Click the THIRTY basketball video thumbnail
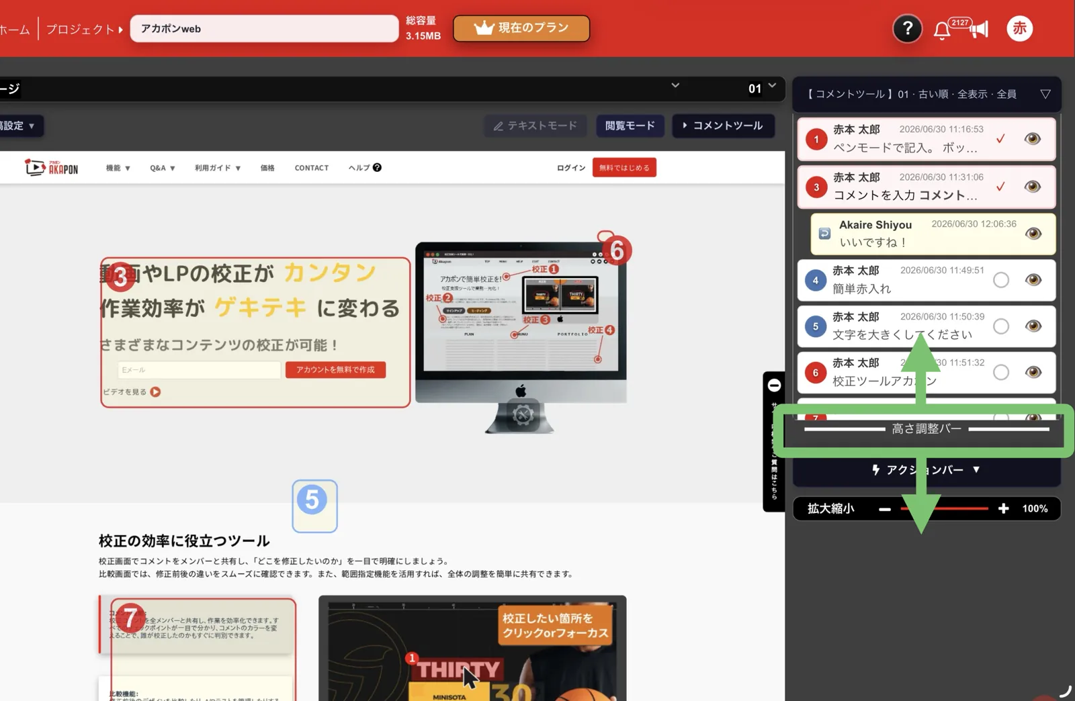 (x=472, y=648)
